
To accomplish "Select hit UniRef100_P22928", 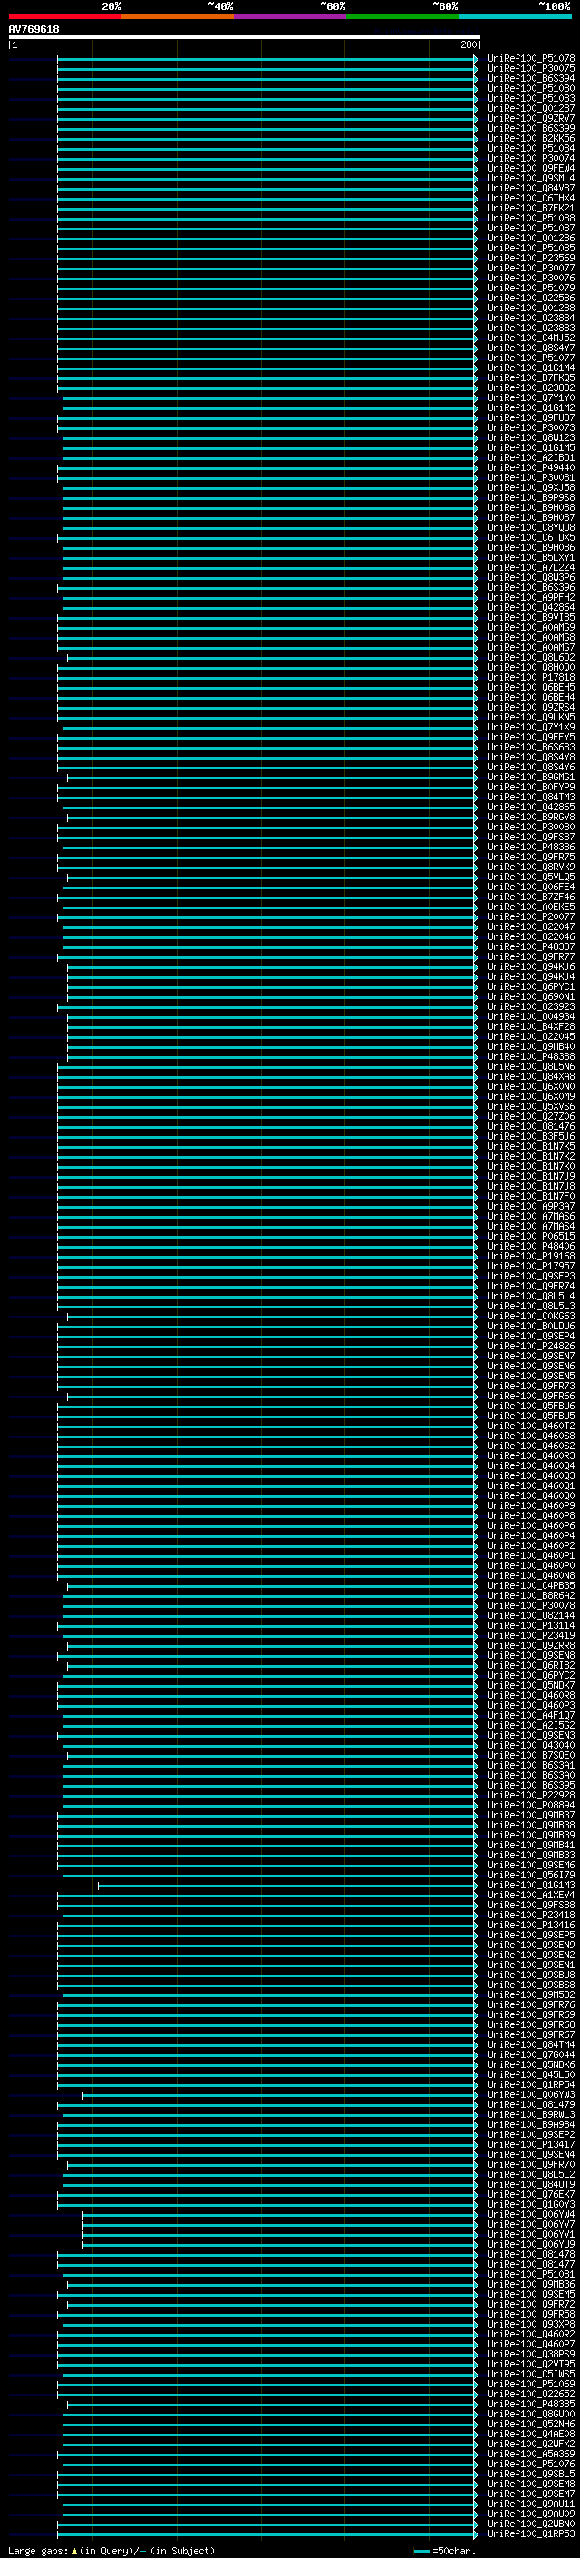I will [530, 1796].
